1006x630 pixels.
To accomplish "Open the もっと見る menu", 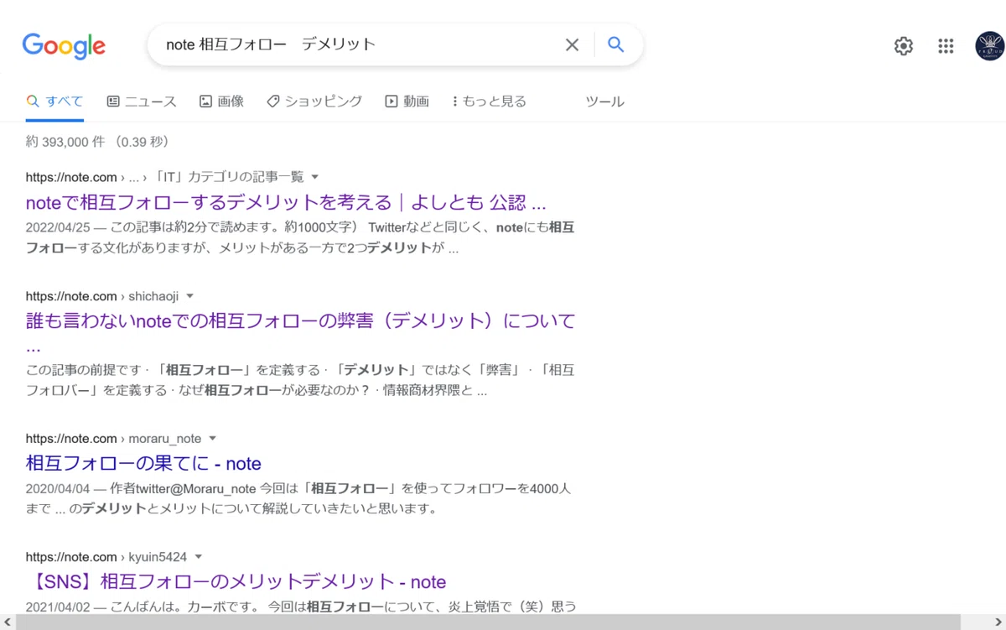I will coord(489,102).
